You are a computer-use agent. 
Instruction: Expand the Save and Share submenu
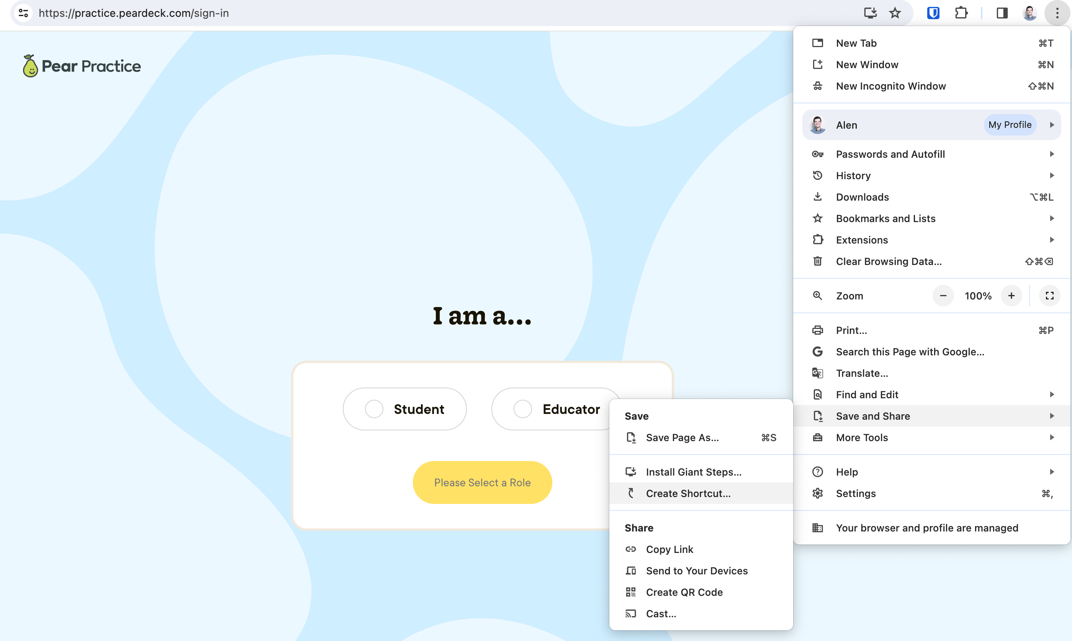pyautogui.click(x=1052, y=416)
